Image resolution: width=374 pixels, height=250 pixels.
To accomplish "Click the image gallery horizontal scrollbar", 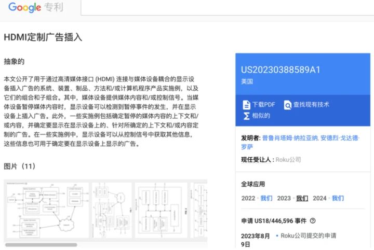I will (41, 245).
